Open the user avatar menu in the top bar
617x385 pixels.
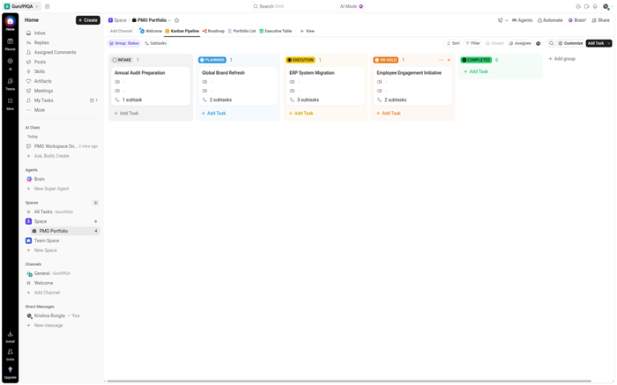click(x=607, y=6)
